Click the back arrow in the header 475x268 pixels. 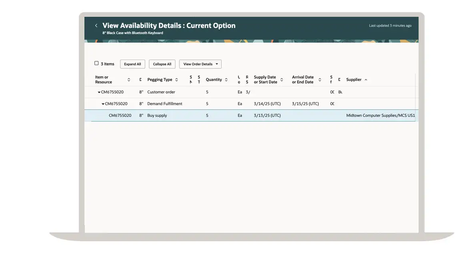click(x=96, y=26)
